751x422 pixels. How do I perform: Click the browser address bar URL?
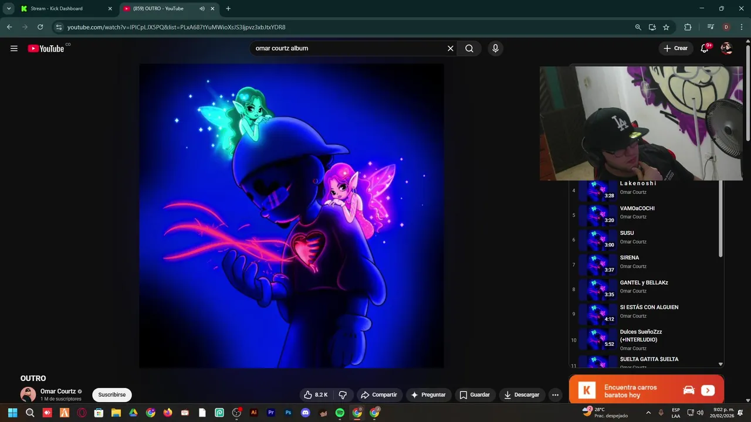[x=176, y=27]
